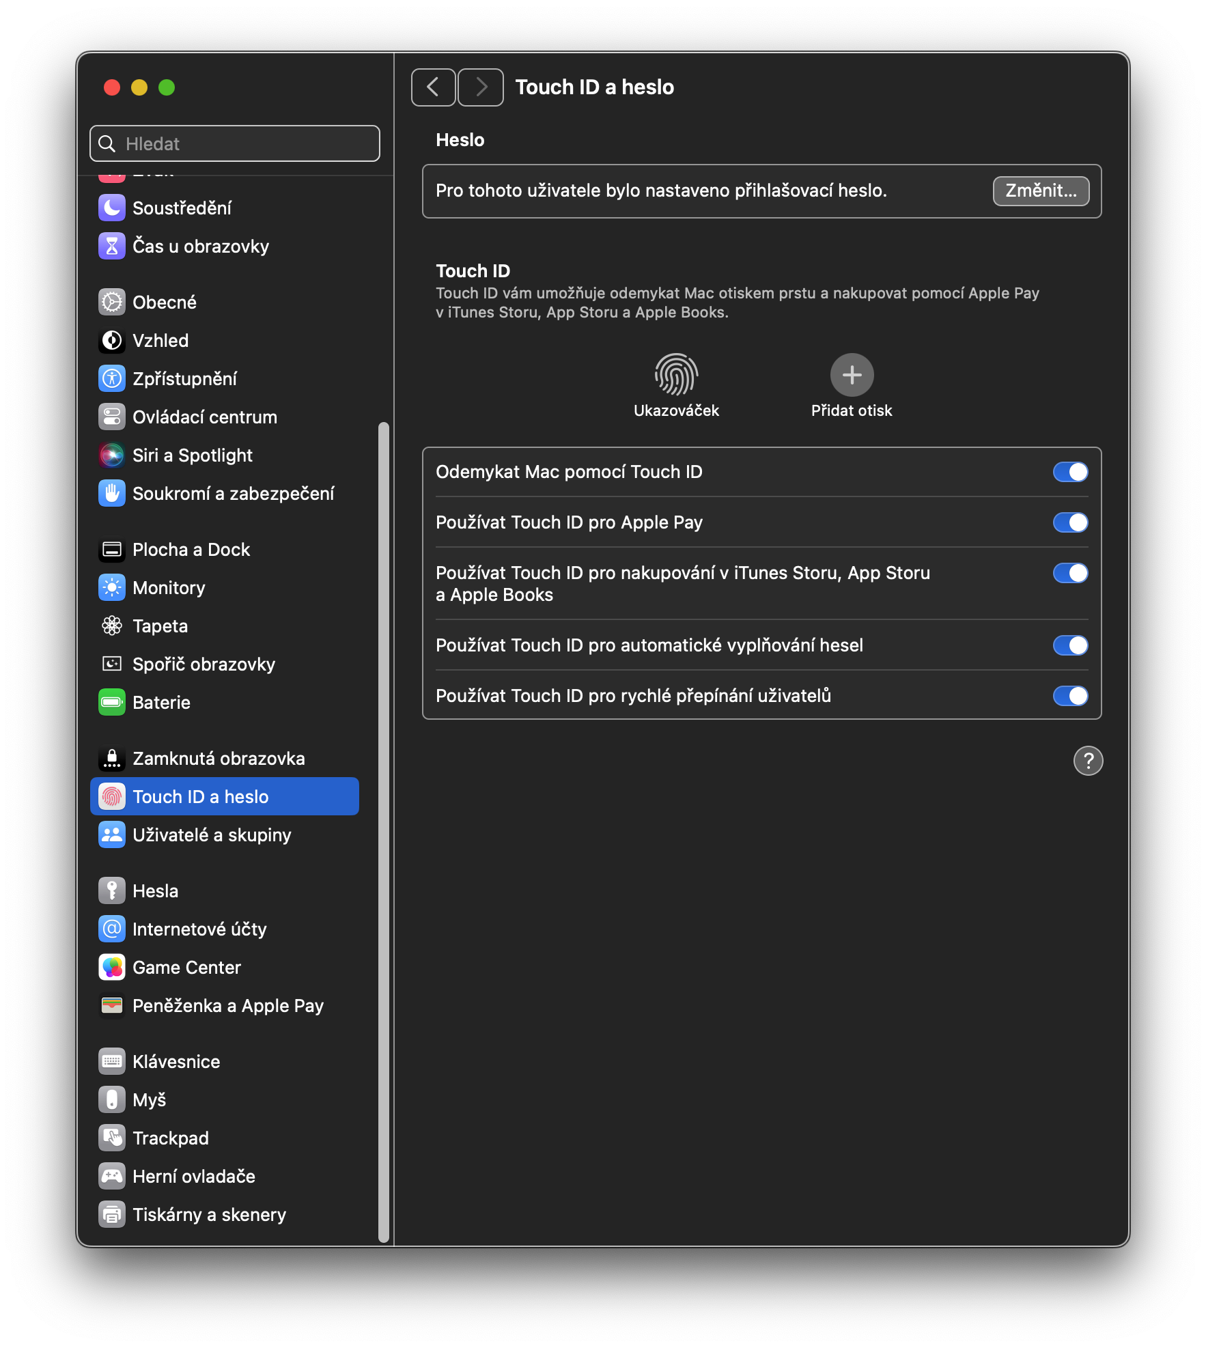Click the sidebar vertical scrollbar

(384, 832)
